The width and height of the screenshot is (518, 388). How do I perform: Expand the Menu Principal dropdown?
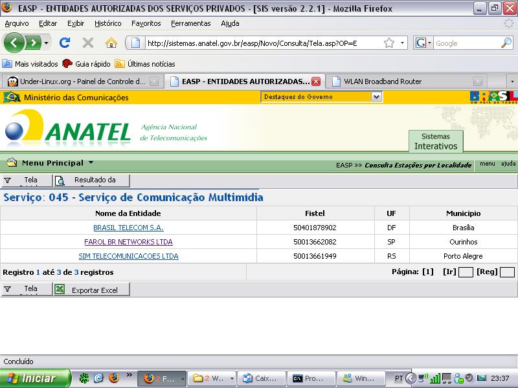pos(58,163)
